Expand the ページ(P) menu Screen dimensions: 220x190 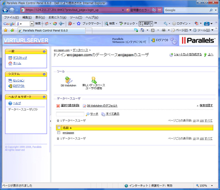tap(181, 30)
